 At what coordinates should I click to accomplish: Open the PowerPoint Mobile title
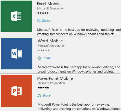[55, 78]
